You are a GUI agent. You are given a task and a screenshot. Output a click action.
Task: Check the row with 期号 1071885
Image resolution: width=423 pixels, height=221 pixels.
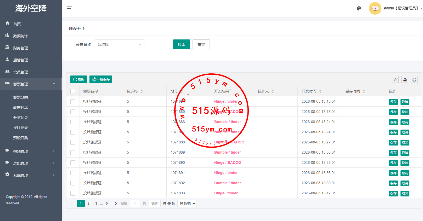coord(73,112)
